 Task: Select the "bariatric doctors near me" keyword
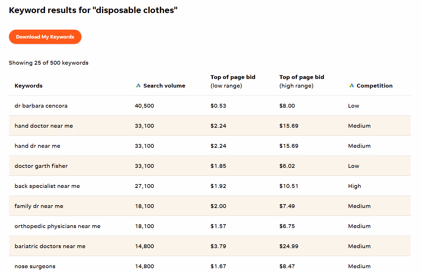coord(50,246)
